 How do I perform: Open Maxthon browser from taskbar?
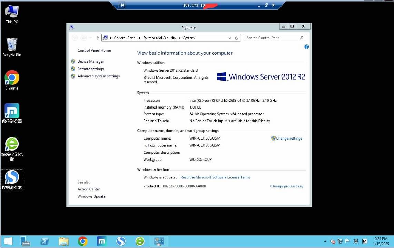[x=102, y=241]
